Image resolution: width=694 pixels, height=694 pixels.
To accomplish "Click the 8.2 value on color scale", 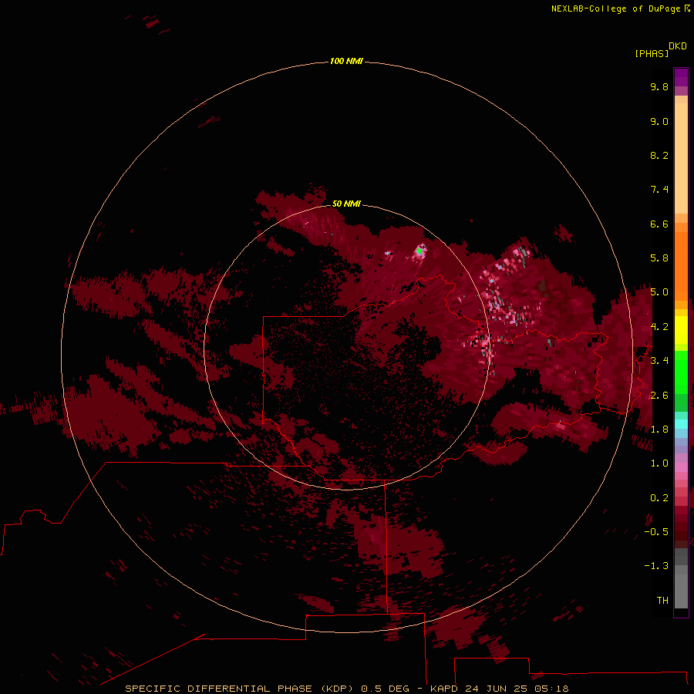I will click(x=659, y=155).
